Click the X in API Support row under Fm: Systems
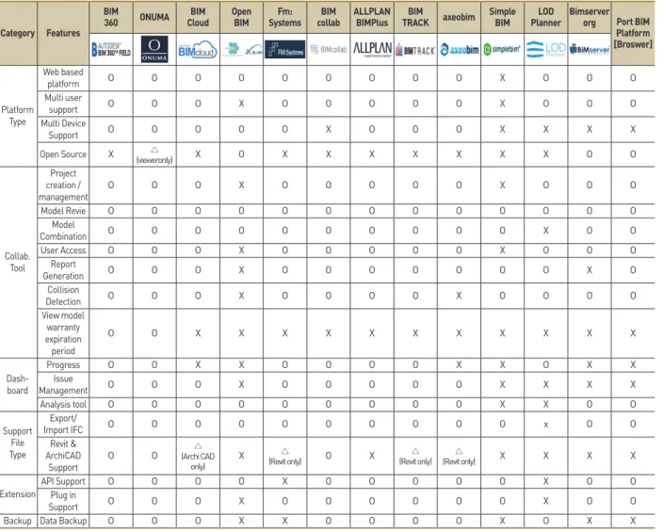Image resolution: width=663 pixels, height=531 pixels. (285, 481)
